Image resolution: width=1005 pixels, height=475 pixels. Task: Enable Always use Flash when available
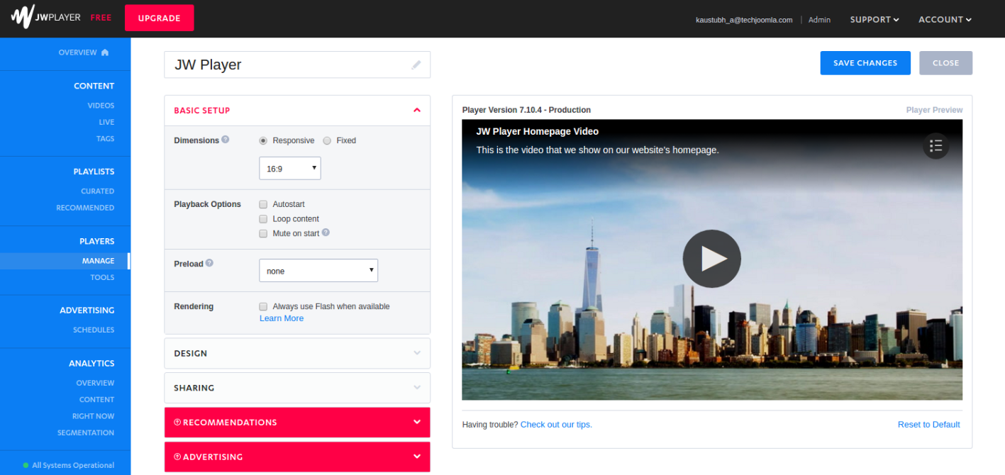[x=263, y=307]
